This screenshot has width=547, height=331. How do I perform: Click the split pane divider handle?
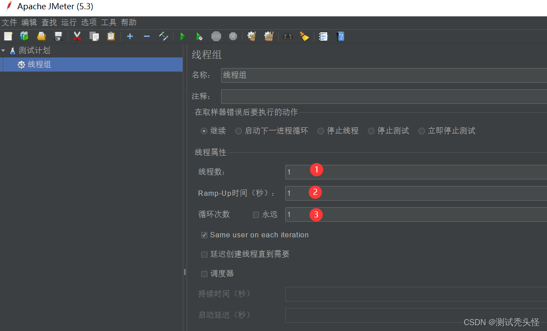click(x=185, y=272)
